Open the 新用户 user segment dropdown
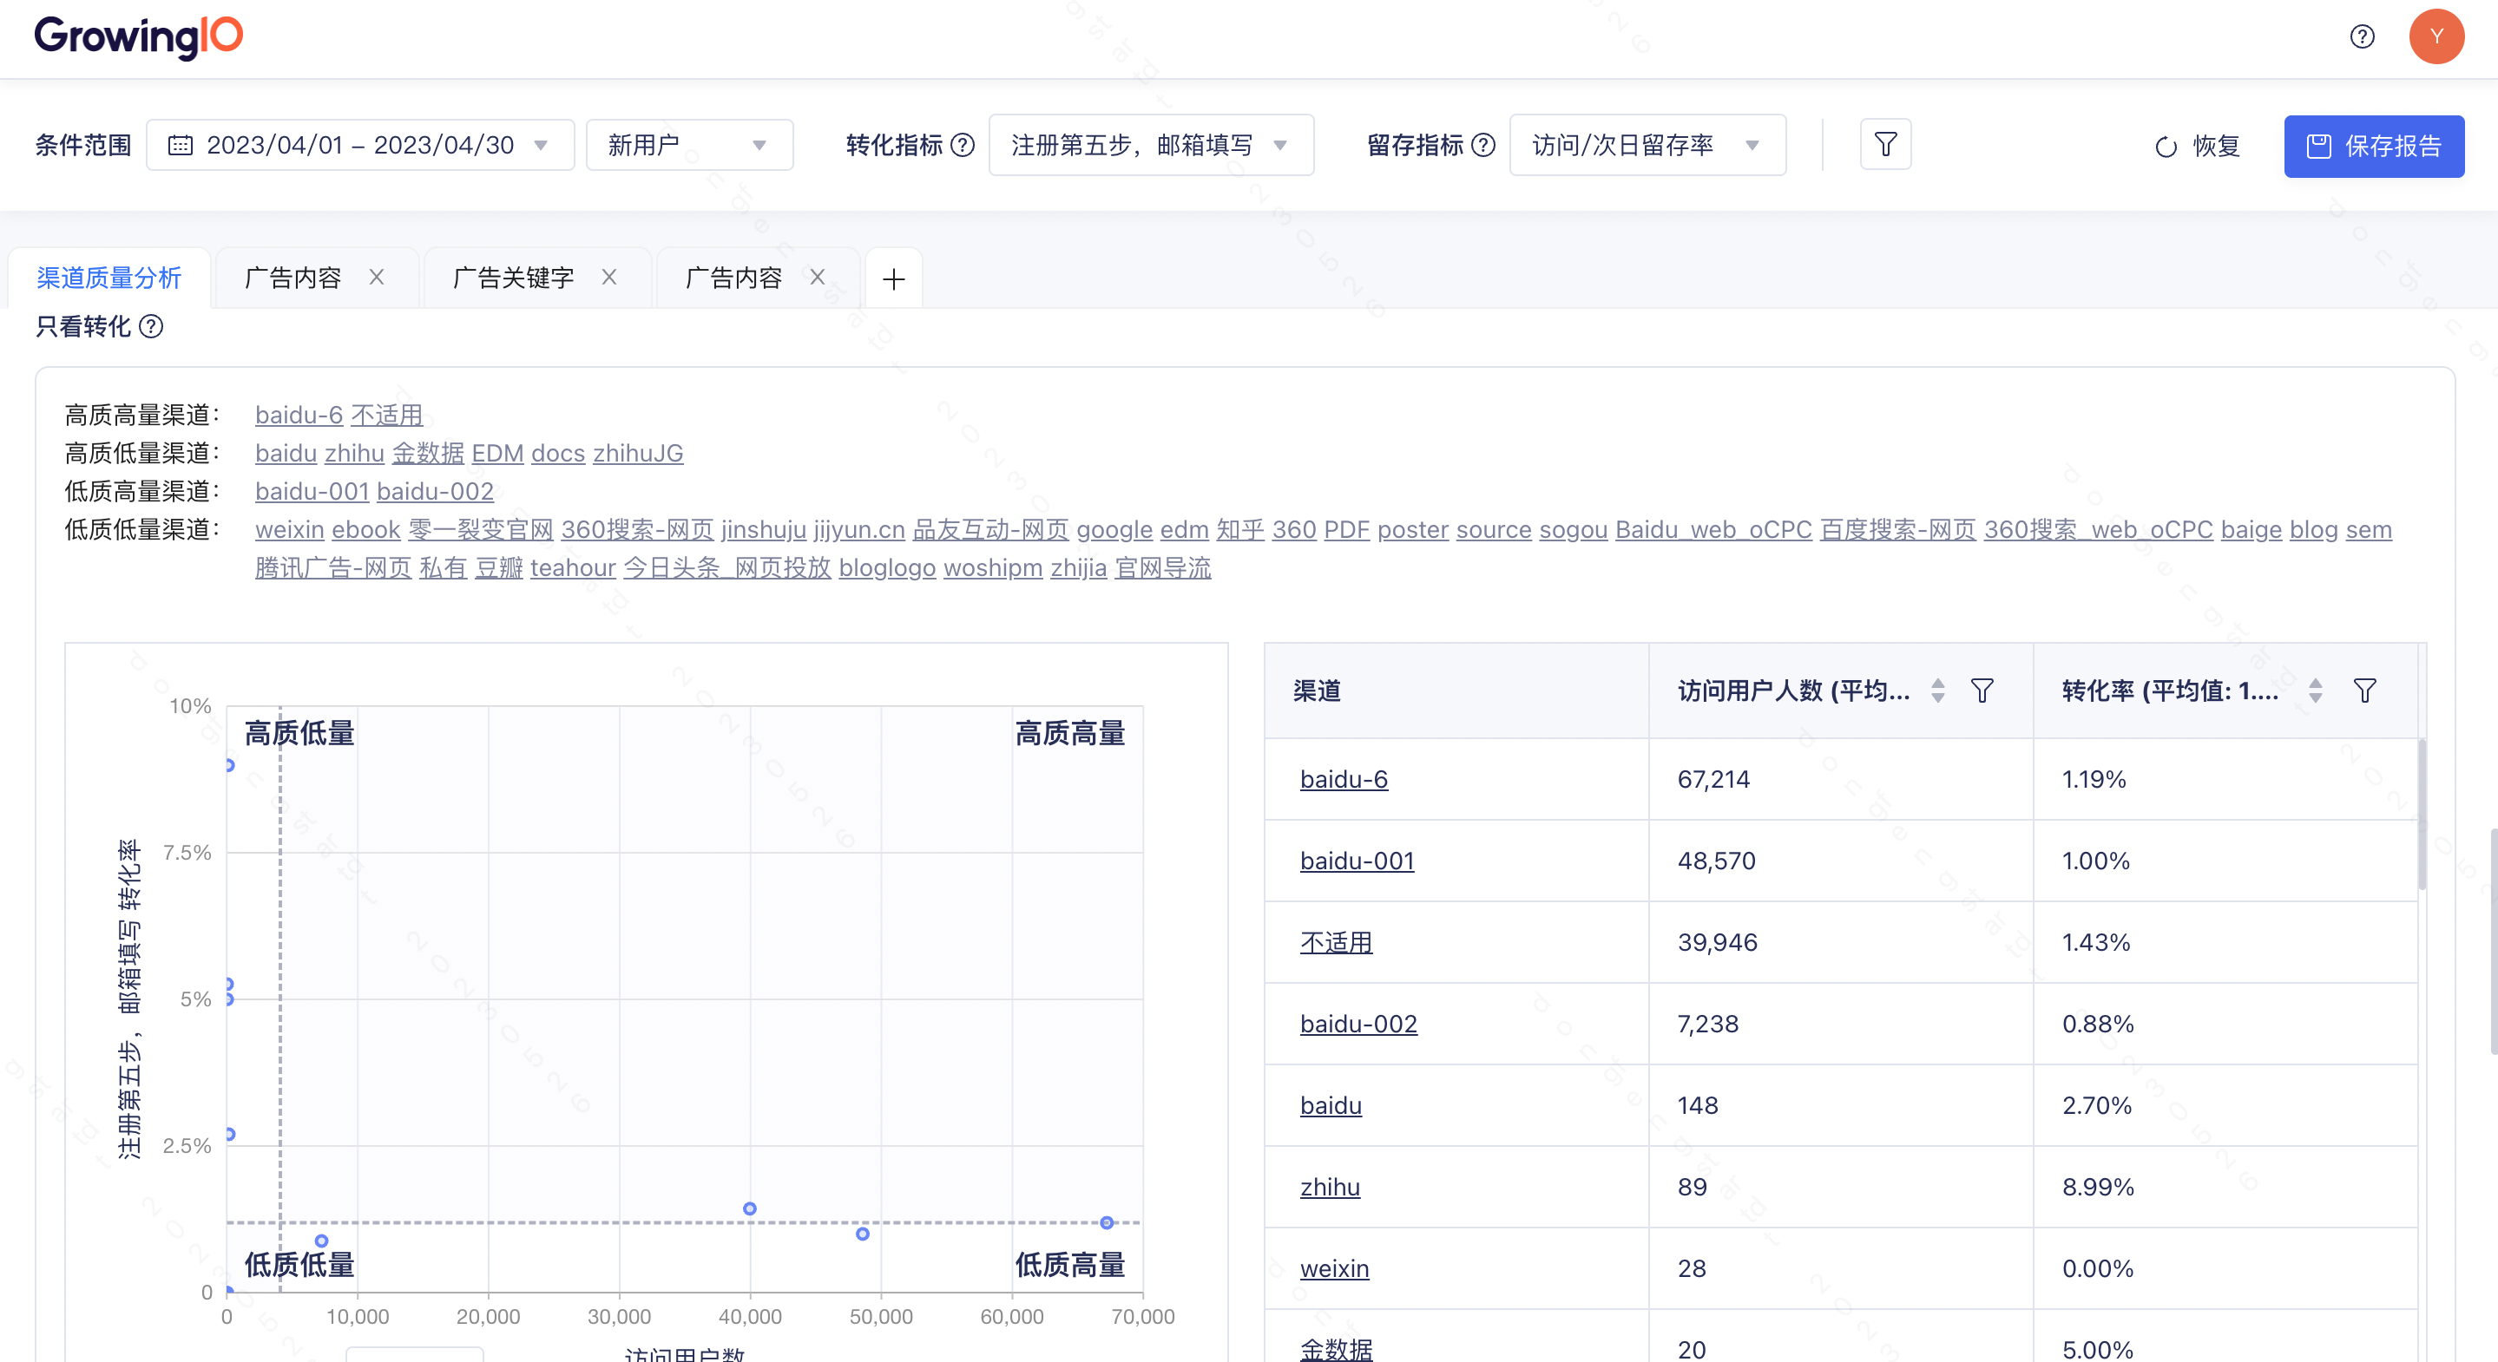2498x1362 pixels. point(689,146)
